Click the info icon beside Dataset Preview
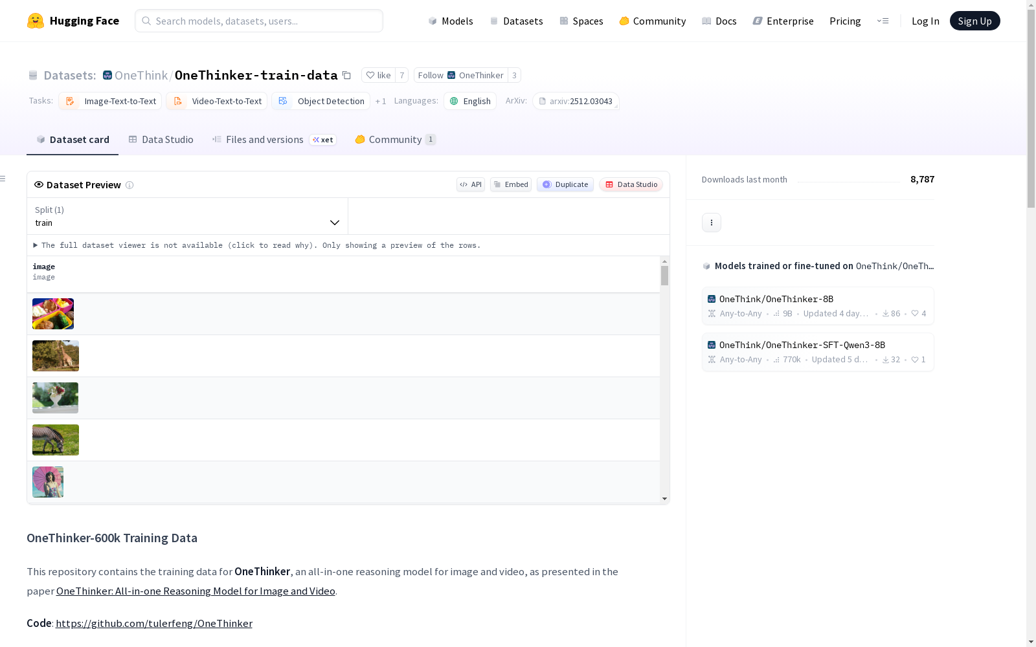This screenshot has height=647, width=1036. (129, 185)
